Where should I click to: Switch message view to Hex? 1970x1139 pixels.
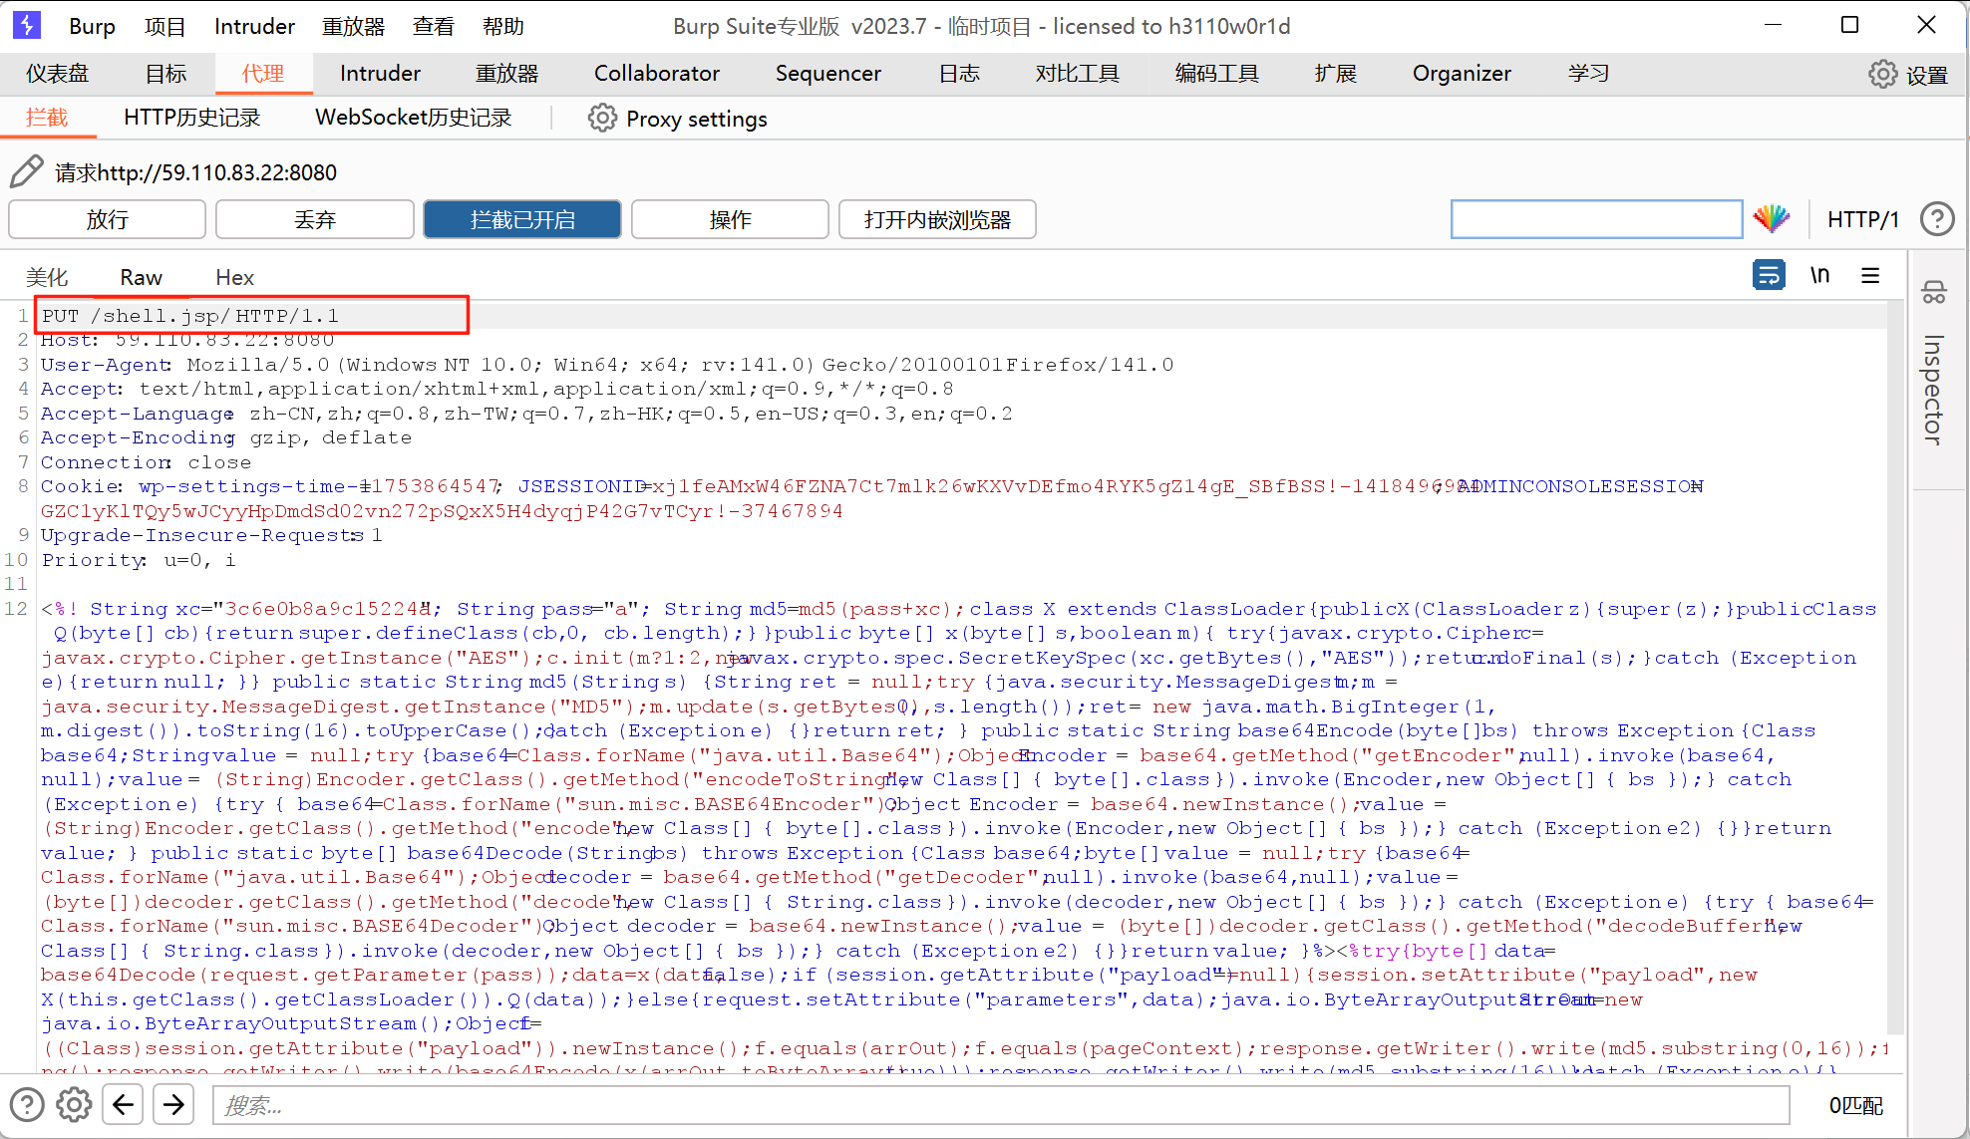234,277
